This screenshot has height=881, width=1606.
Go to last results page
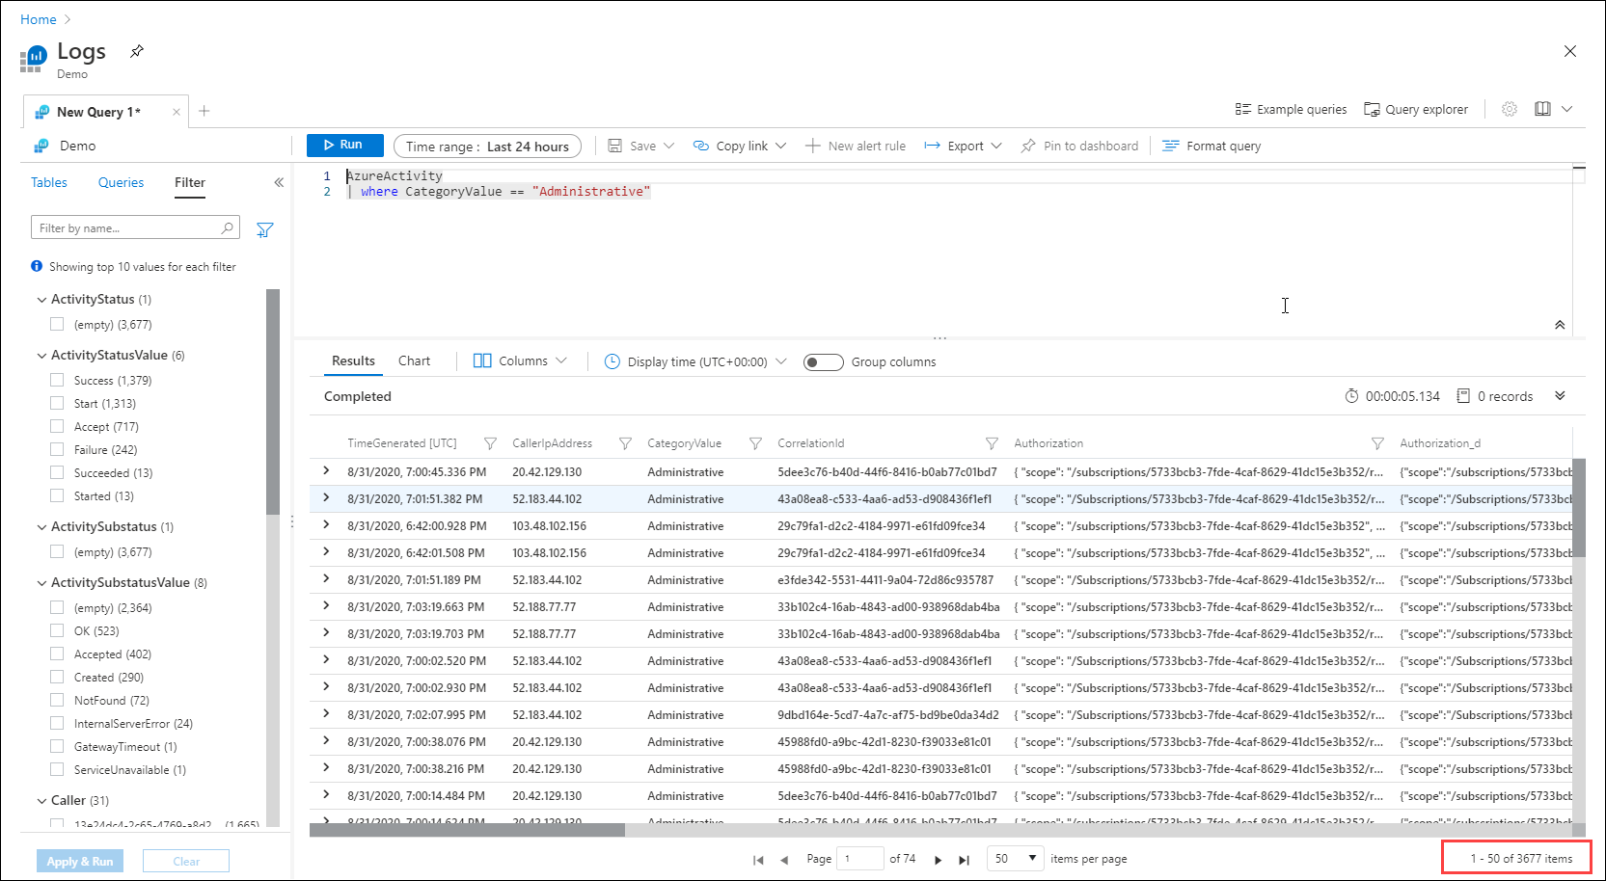[964, 860]
